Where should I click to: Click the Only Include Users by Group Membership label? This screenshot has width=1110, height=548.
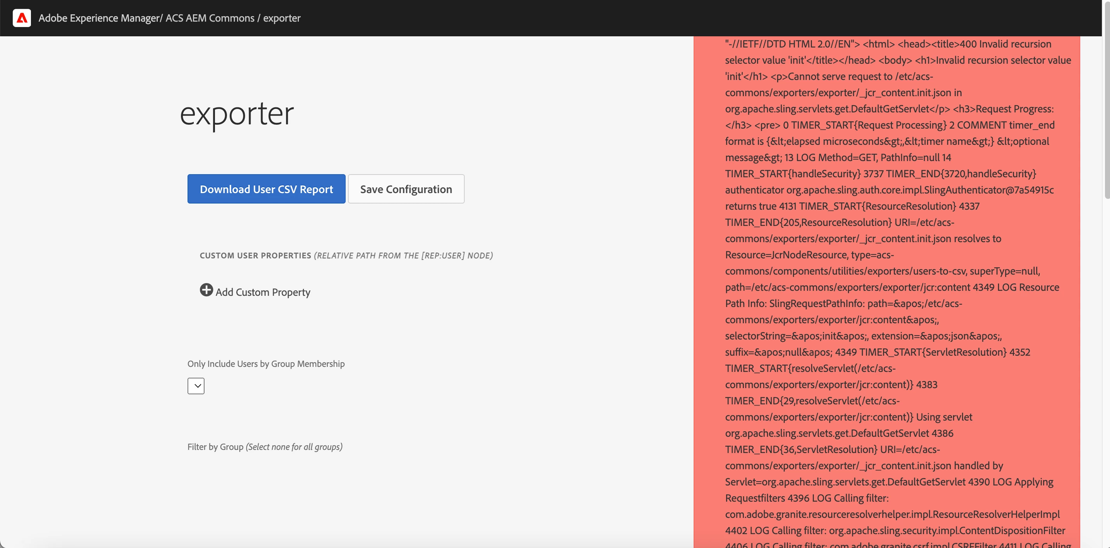266,364
